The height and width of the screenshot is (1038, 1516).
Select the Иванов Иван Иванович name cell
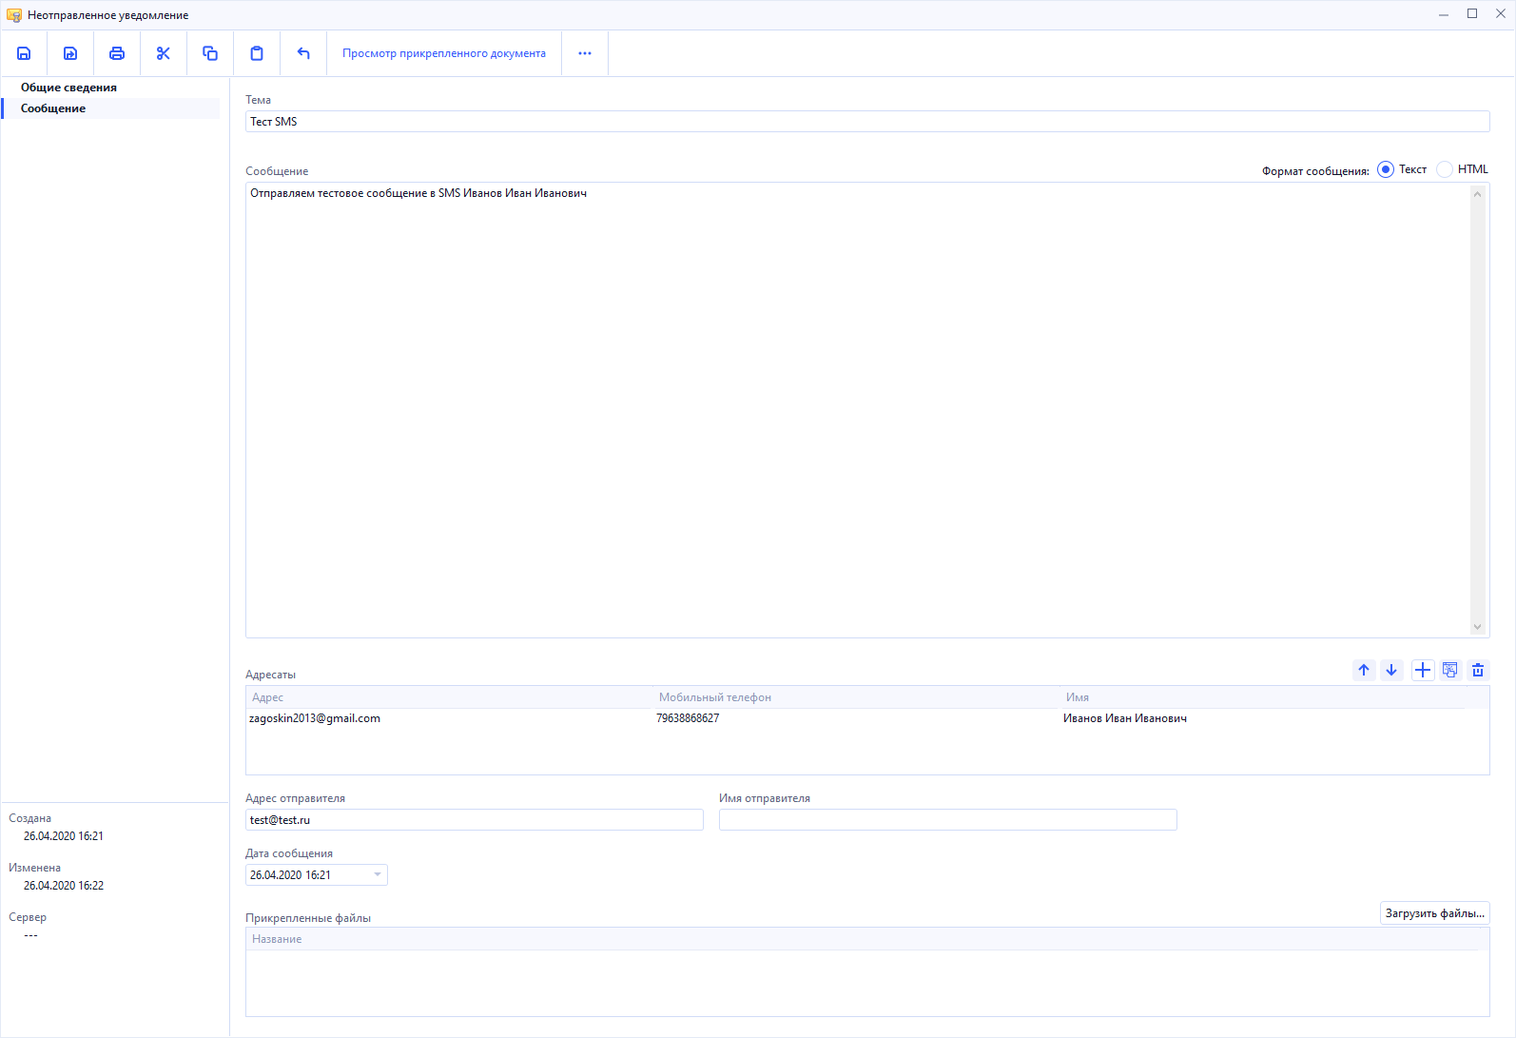point(1125,718)
